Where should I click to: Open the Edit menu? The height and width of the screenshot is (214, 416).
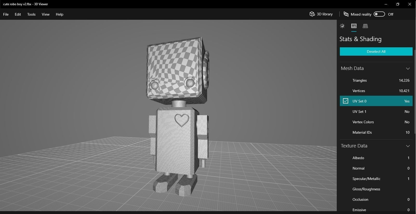pos(18,14)
